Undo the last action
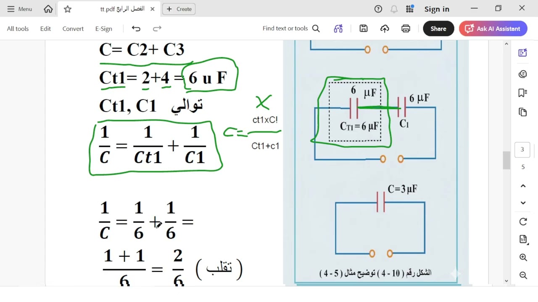The height and width of the screenshot is (302, 538). pos(136,29)
